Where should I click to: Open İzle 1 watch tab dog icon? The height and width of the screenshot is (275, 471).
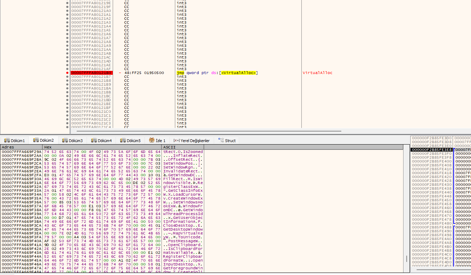click(152, 140)
